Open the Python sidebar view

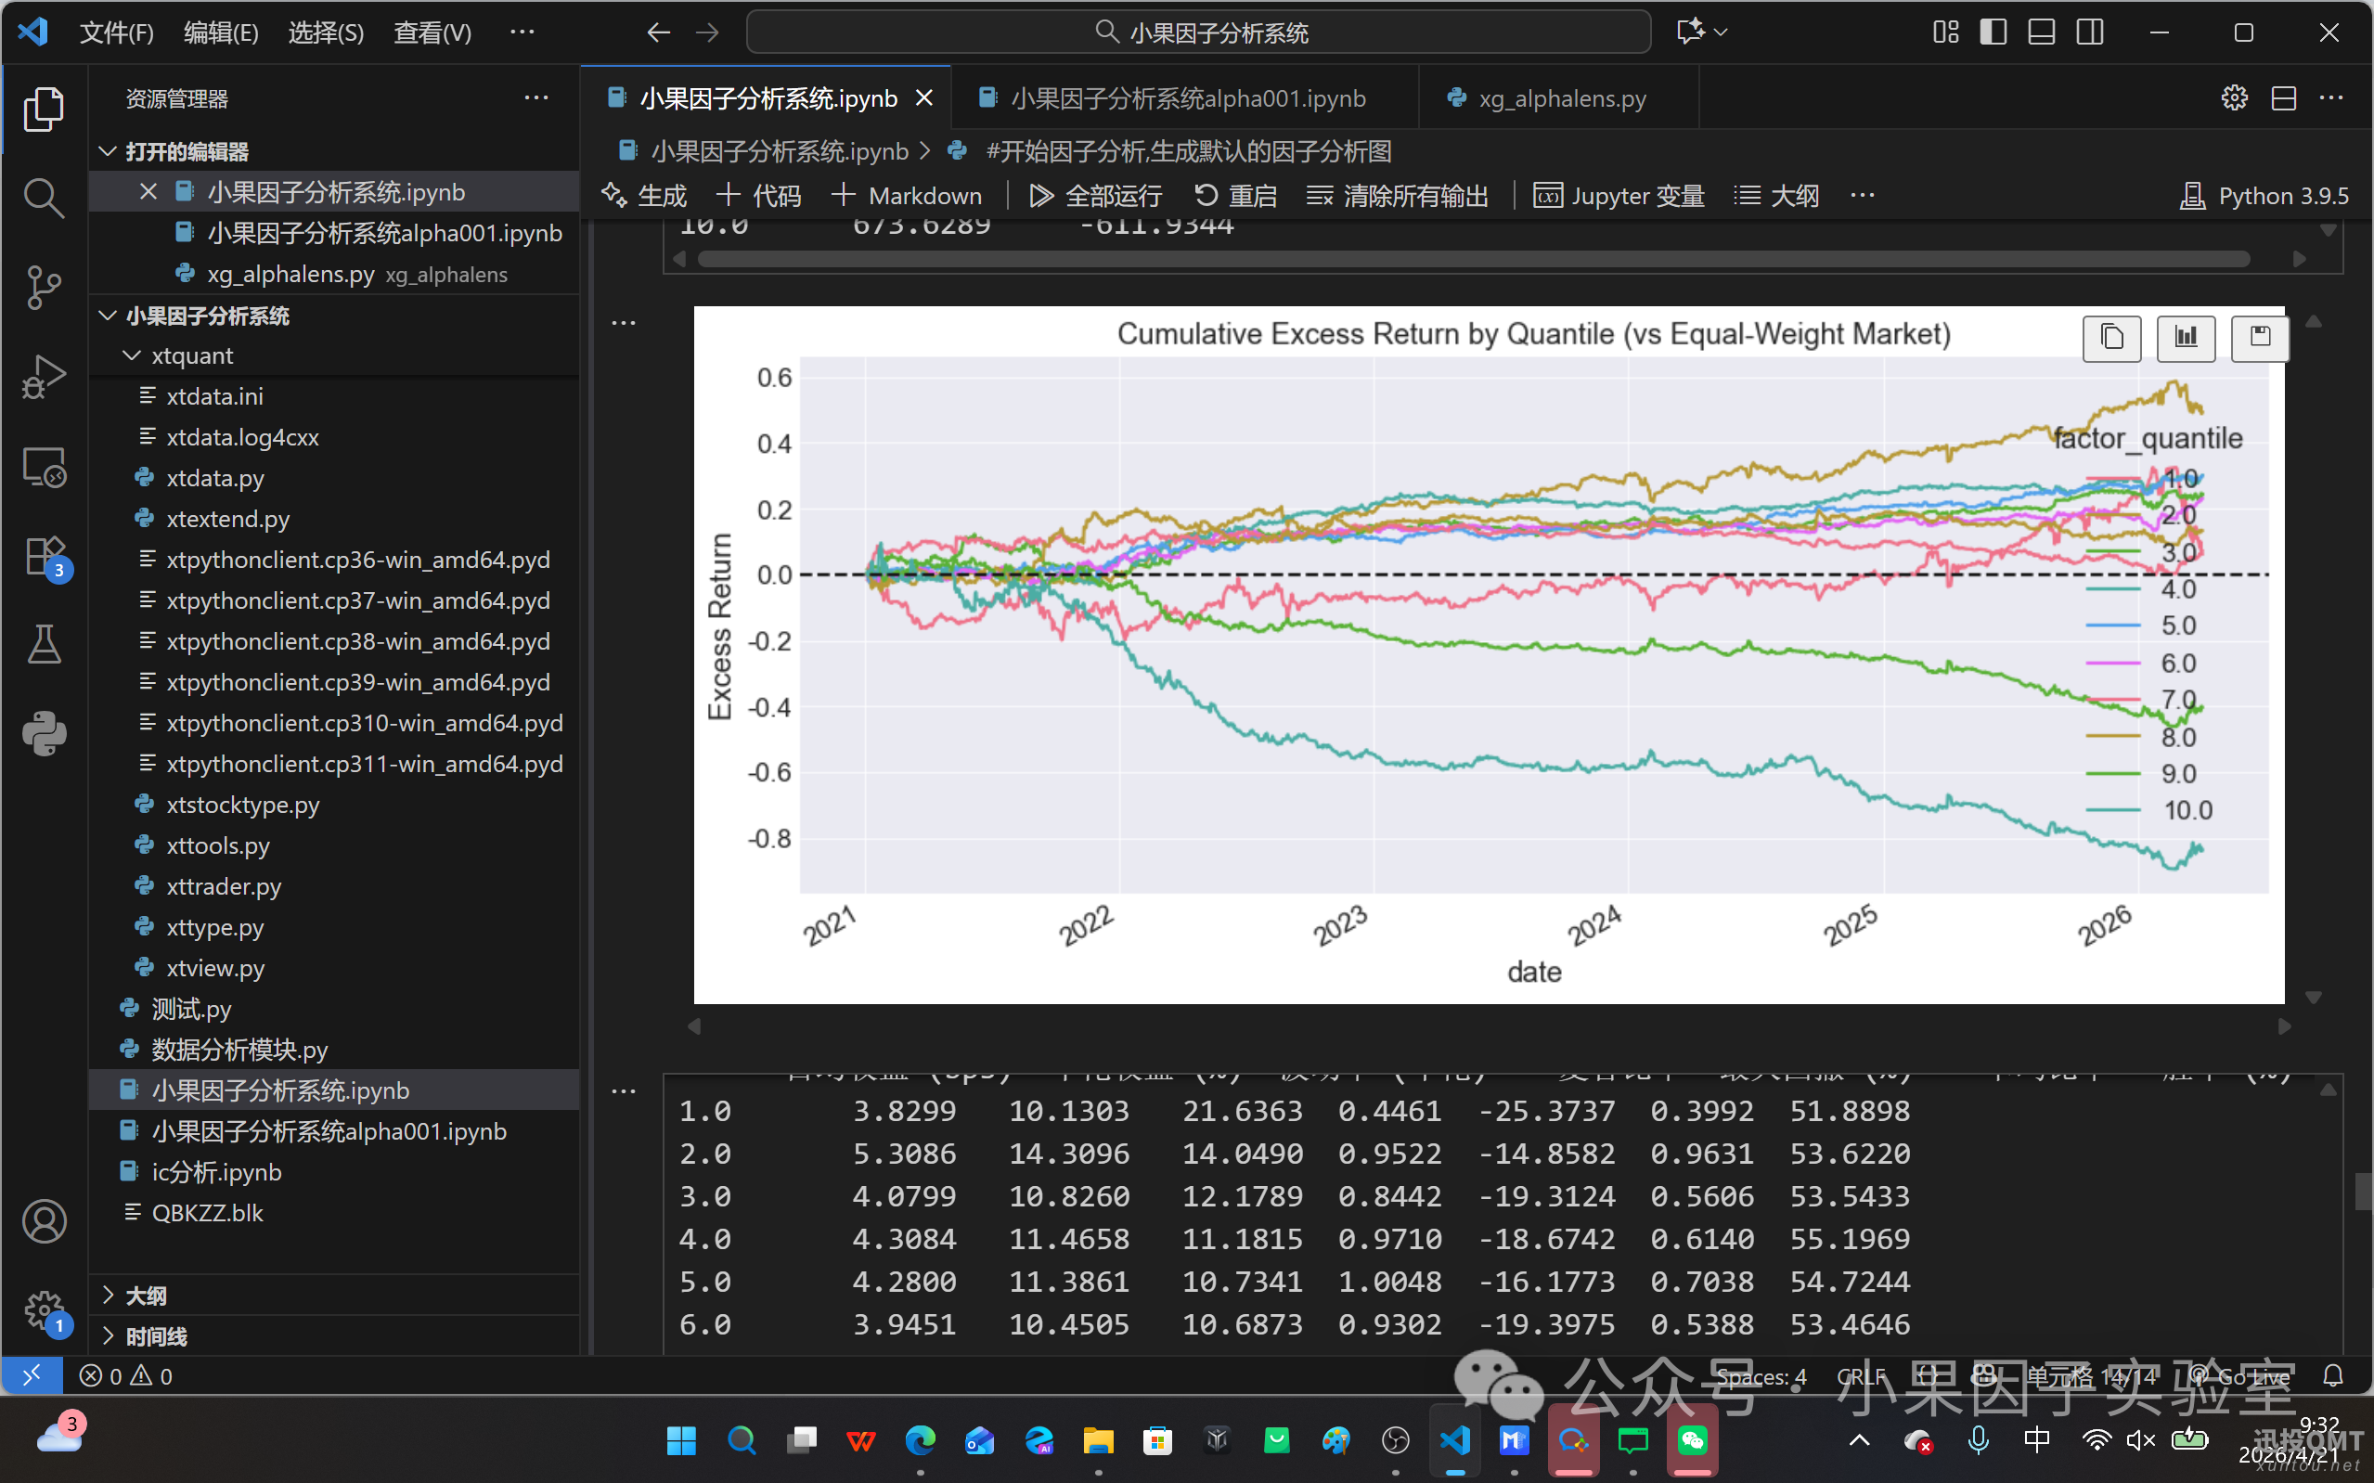(x=43, y=732)
